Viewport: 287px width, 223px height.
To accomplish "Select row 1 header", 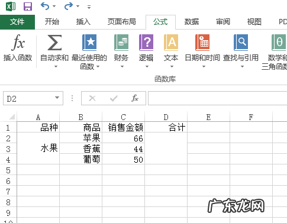I will (x=8, y=128).
